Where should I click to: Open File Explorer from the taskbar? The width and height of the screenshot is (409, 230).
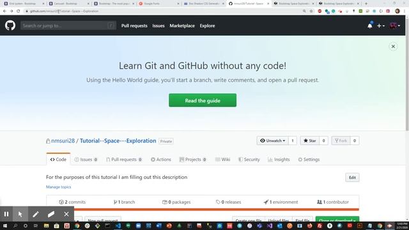coord(46,226)
